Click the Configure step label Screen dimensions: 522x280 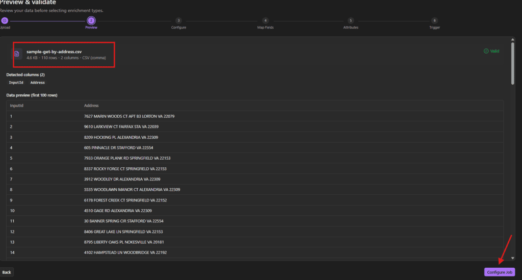pyautogui.click(x=179, y=28)
